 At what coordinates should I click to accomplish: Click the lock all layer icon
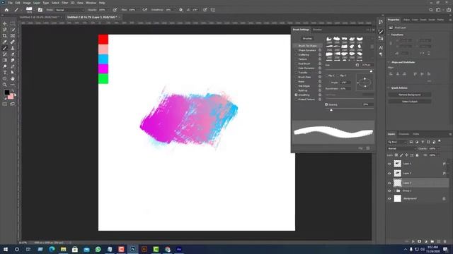(417, 155)
